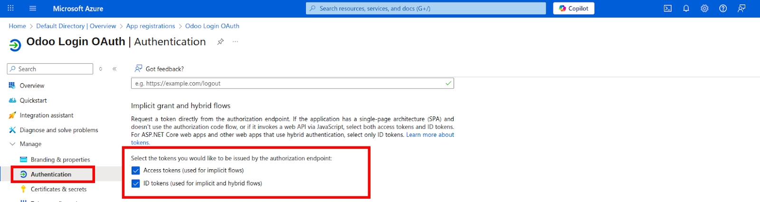760x202 pixels.
Task: Click 'Select the tokens you would like' text
Action: (x=231, y=158)
